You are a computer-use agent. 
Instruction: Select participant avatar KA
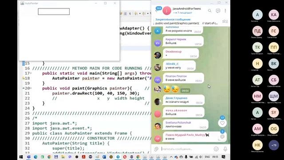click(274, 15)
